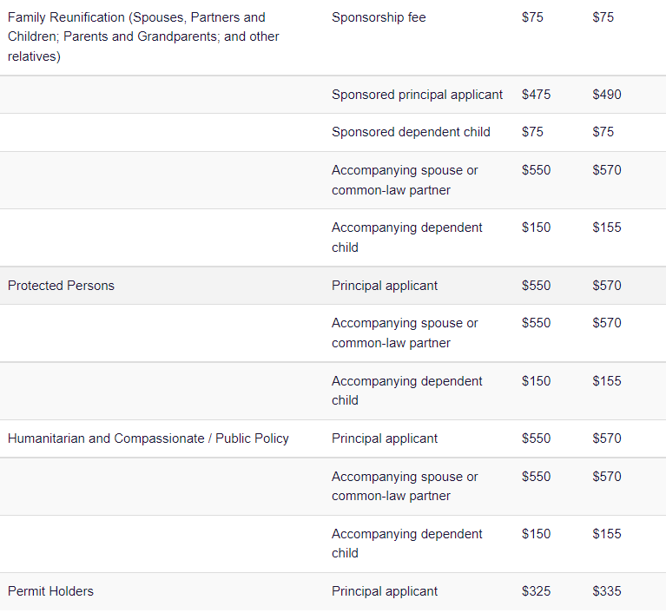Click Principal applicant in Protected Persons row
The image size is (666, 613).
tap(385, 286)
